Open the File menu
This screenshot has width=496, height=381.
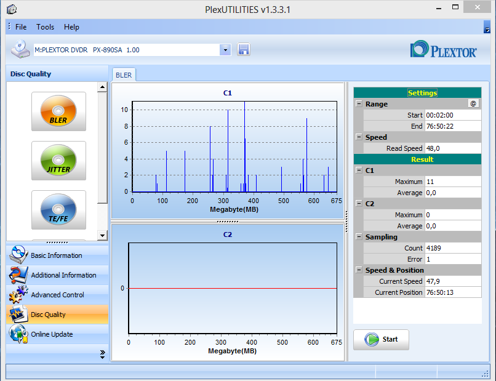click(x=21, y=27)
